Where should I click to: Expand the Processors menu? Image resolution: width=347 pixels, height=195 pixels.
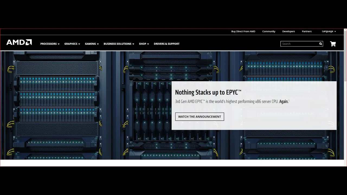[x=50, y=44]
